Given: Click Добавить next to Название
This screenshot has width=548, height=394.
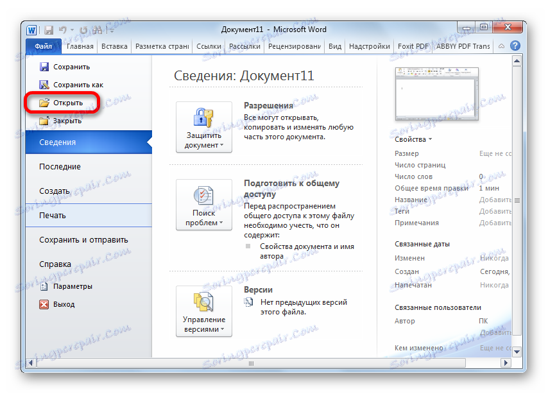Looking at the screenshot, I should tap(495, 200).
